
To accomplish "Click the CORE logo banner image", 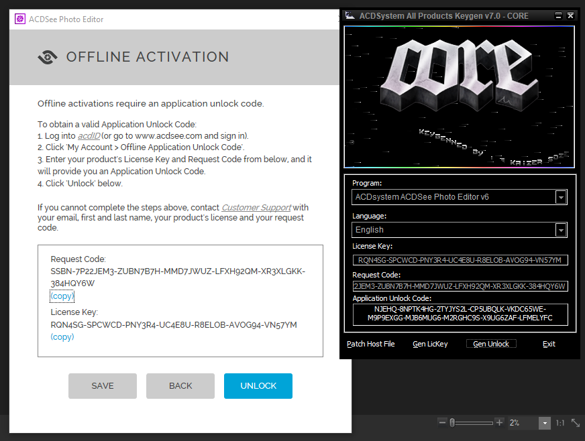I will pos(460,97).
